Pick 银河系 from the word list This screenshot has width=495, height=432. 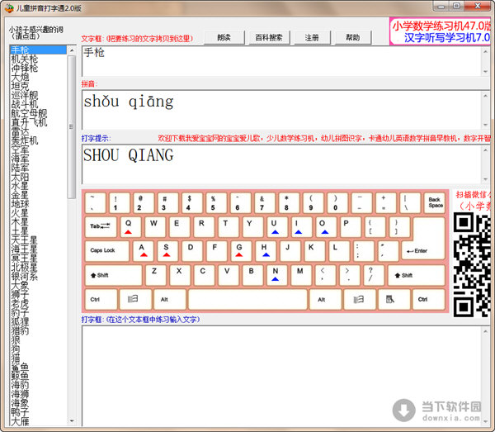(38, 276)
